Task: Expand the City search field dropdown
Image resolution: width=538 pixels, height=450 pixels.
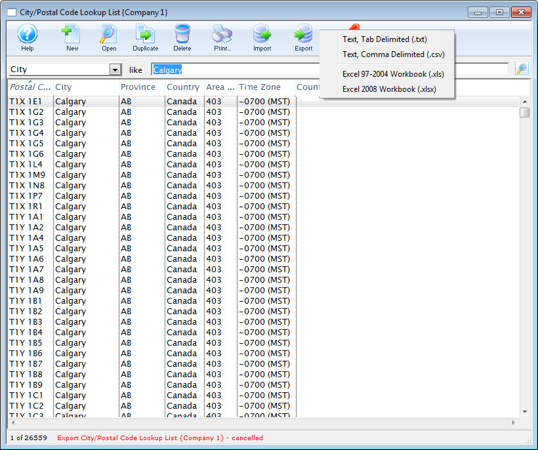Action: (x=115, y=70)
